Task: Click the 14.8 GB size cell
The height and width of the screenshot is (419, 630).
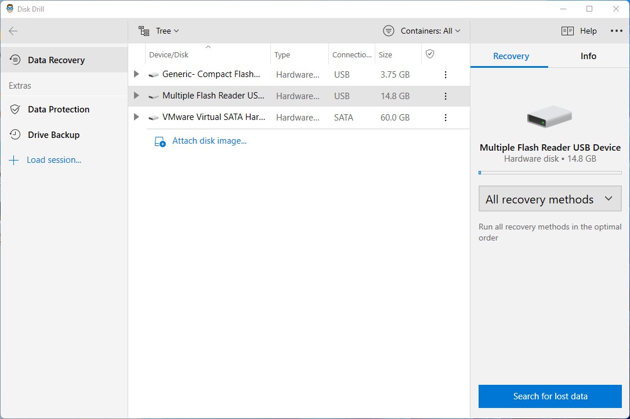Action: (x=395, y=96)
